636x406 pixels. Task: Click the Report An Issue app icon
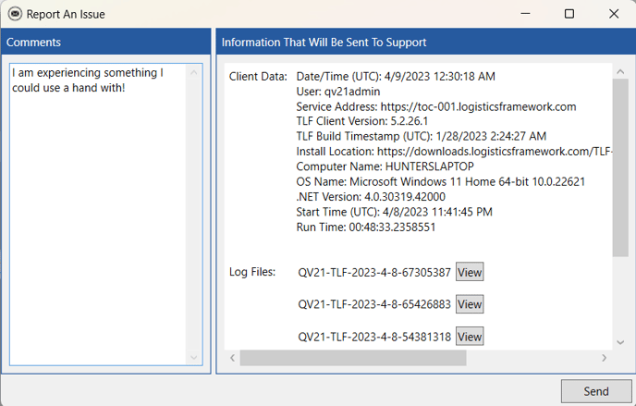[15, 14]
